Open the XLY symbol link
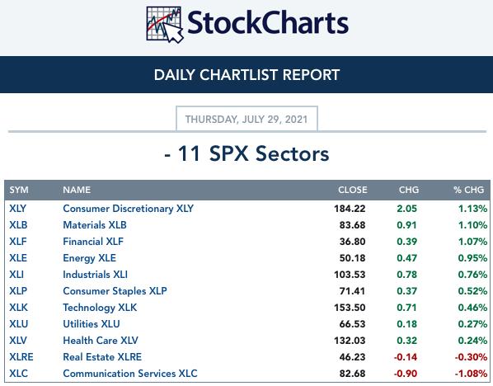Viewport: 493px width, 386px height. (17, 209)
